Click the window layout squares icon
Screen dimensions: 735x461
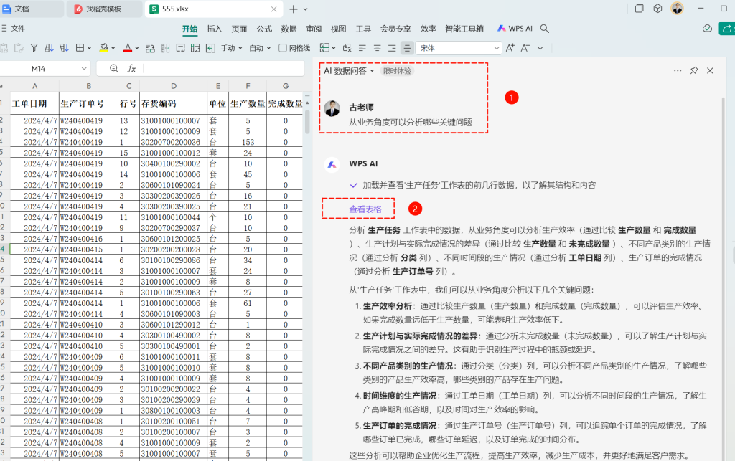(639, 9)
